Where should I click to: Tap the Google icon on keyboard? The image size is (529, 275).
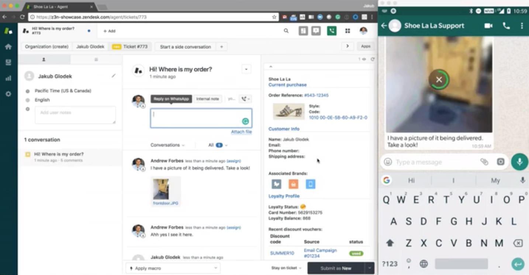pos(387,180)
